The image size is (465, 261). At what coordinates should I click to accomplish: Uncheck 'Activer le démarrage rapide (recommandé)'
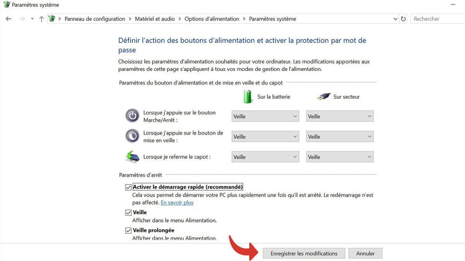(128, 187)
